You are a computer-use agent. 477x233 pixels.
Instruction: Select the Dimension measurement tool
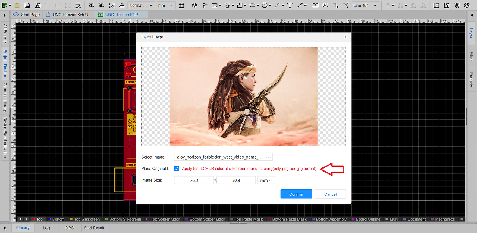tap(300, 6)
